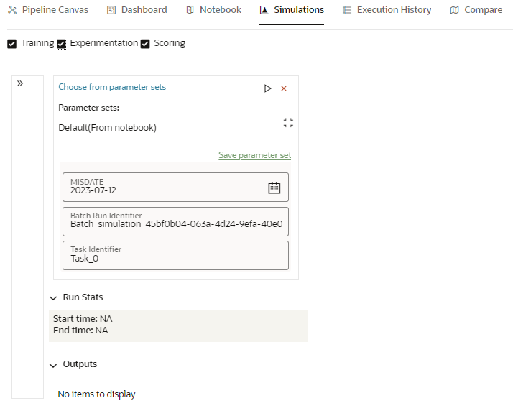Click the Pipeline Canvas tab icon
513x411 pixels.
pyautogui.click(x=12, y=10)
